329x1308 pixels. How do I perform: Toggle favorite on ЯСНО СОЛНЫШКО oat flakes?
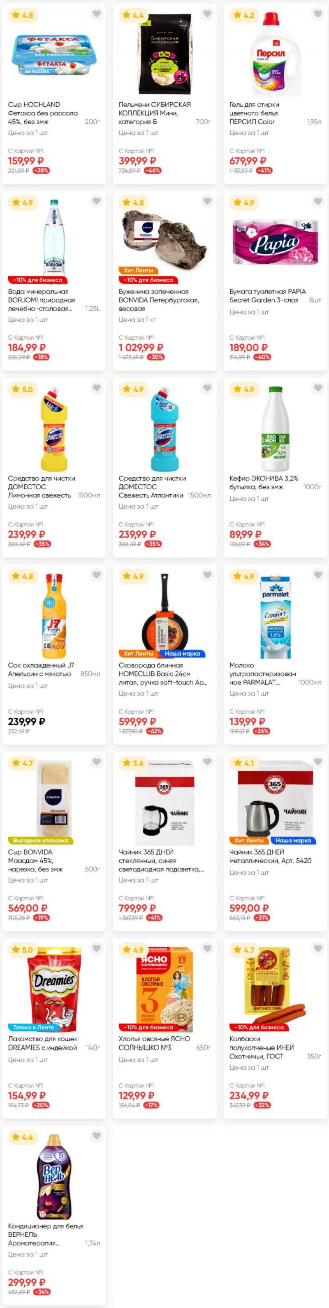point(207,949)
